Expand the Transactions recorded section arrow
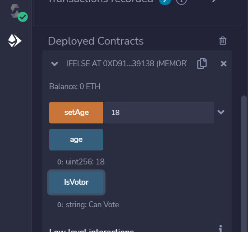 (214, 1)
